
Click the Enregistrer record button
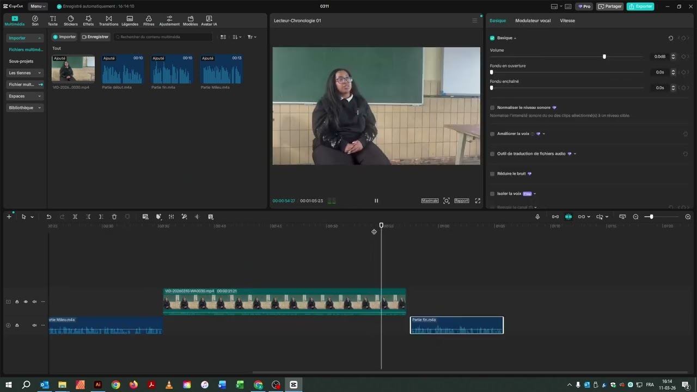tap(95, 37)
